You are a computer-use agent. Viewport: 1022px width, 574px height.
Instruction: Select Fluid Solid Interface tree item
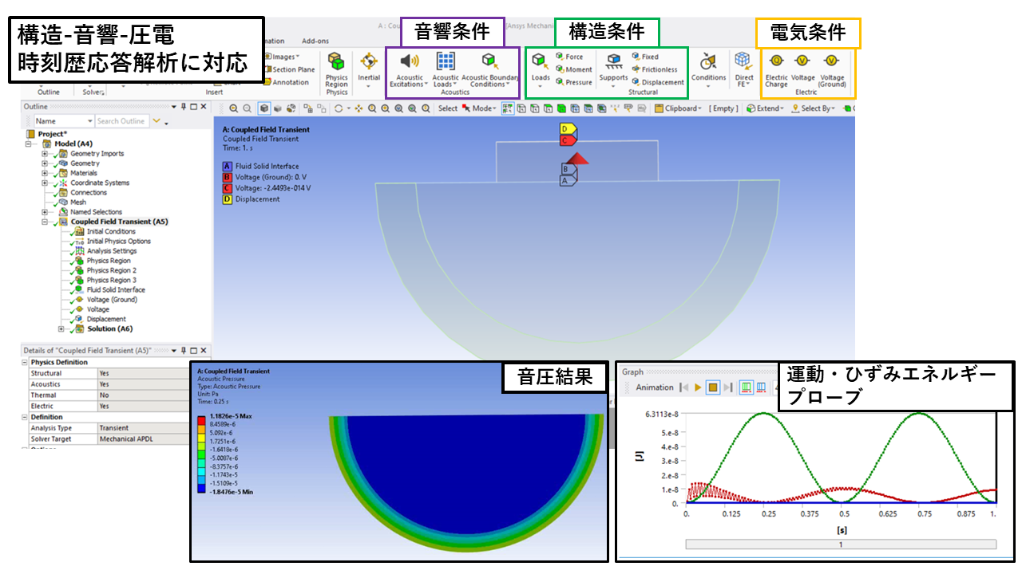(116, 290)
